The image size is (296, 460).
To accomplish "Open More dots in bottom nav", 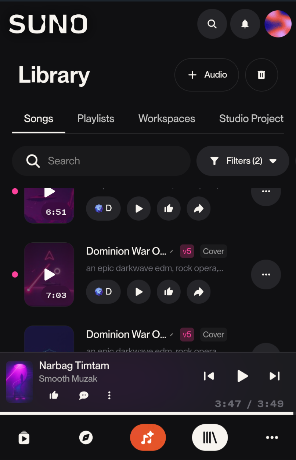I will point(272,438).
